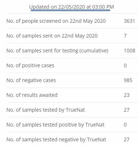
Task: Click the TrueNat positive value 0
Action: pos(125,125)
